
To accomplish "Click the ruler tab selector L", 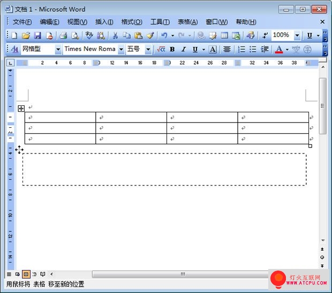I will click(x=10, y=63).
